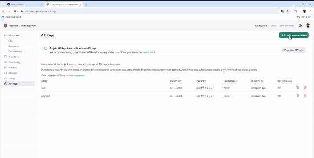This screenshot has height=158, width=314.
Task: Open the all bookmarks folder
Action: (x=304, y=17)
